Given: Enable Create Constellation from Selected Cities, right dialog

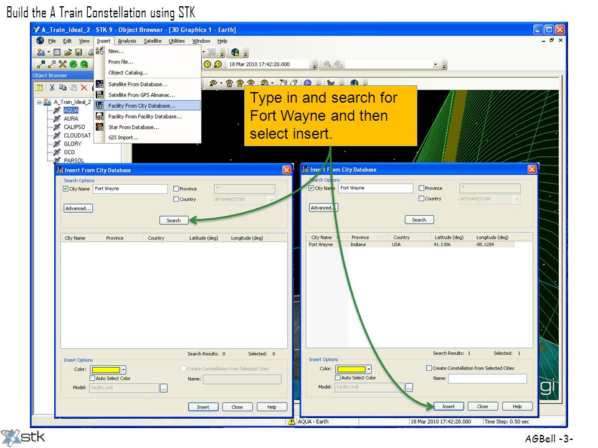Looking at the screenshot, I should pyautogui.click(x=429, y=368).
